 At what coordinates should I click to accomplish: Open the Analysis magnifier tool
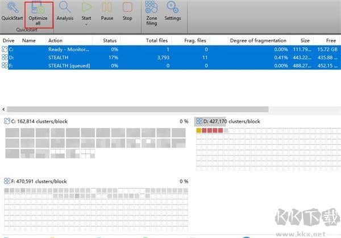click(x=65, y=11)
